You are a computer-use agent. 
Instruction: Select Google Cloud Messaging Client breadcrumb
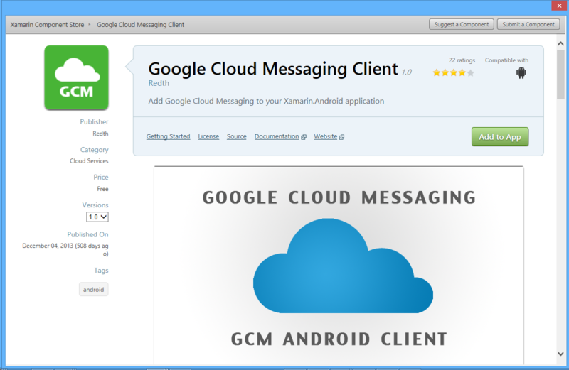(x=140, y=25)
